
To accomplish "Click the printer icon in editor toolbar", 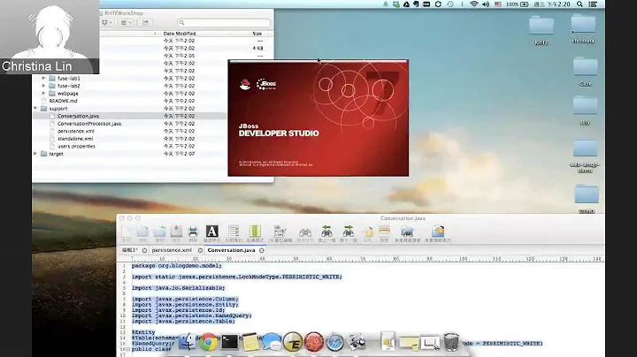I will (x=193, y=232).
